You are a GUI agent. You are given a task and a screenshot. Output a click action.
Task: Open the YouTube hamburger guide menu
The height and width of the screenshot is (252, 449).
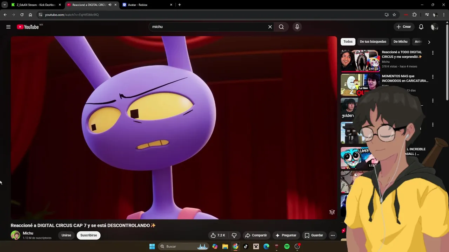point(8,27)
